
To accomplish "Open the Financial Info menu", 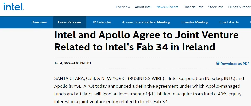I will [193, 7].
